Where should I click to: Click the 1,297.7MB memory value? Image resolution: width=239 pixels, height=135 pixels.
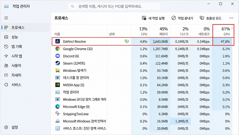point(160,49)
